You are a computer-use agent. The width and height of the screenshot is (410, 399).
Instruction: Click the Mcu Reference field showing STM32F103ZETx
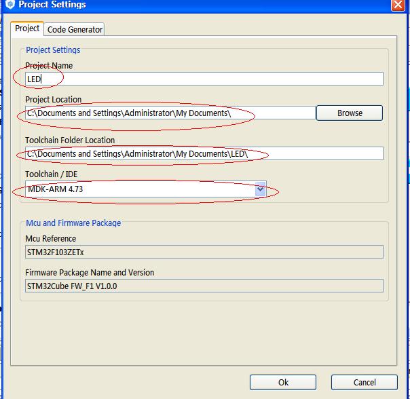point(204,252)
